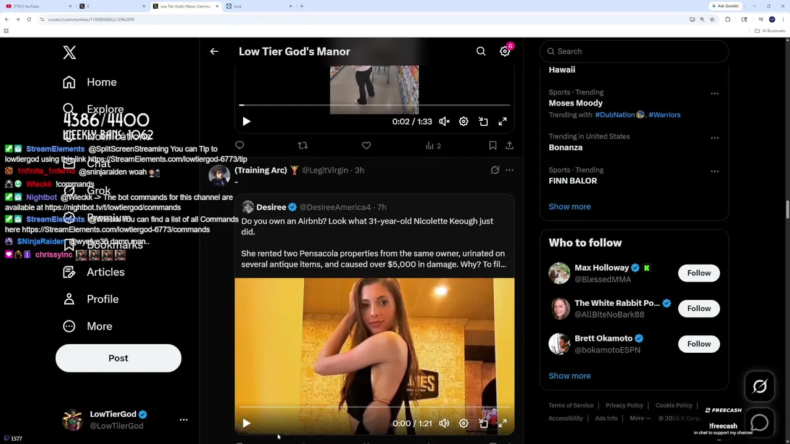View analytics of top post

[433, 146]
